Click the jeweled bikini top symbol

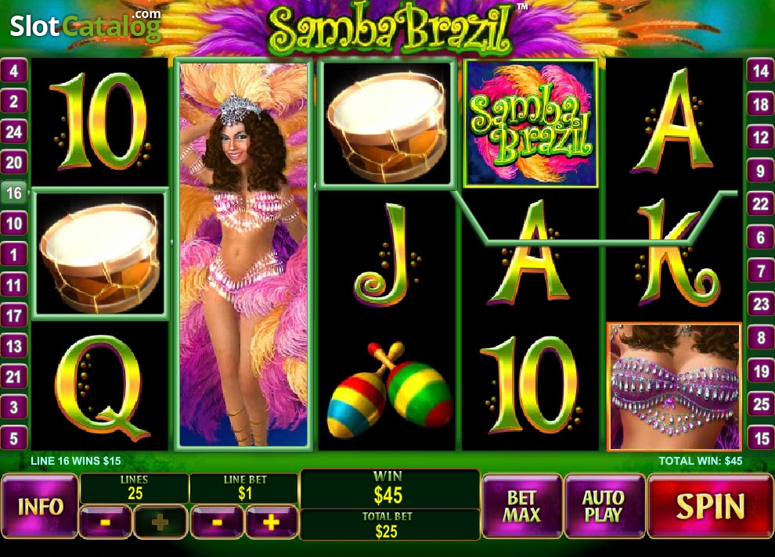pyautogui.click(x=674, y=386)
